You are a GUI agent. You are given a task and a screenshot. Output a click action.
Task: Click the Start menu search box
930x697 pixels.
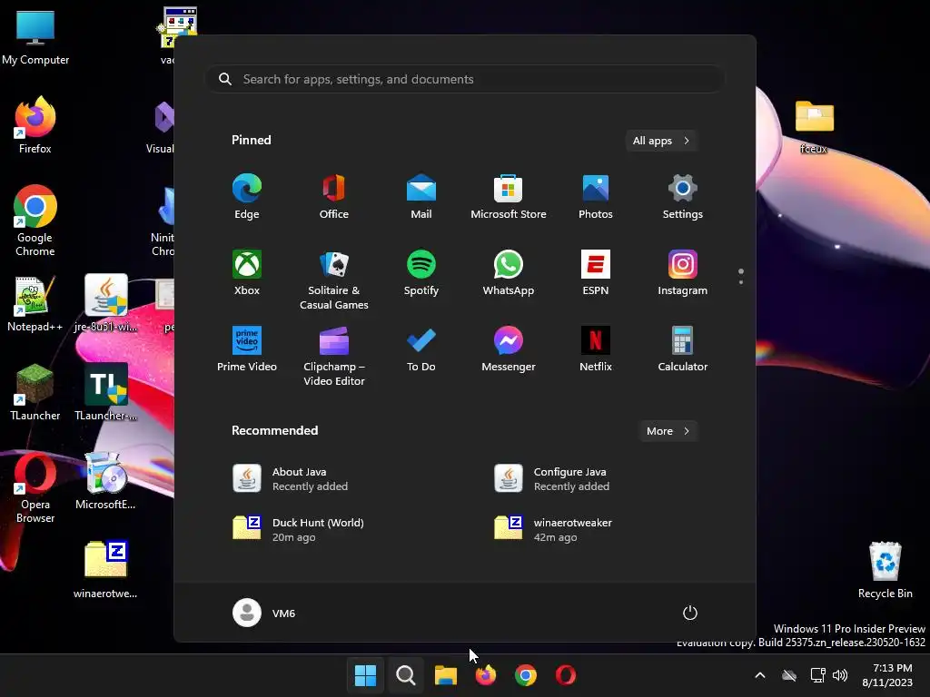coord(465,79)
